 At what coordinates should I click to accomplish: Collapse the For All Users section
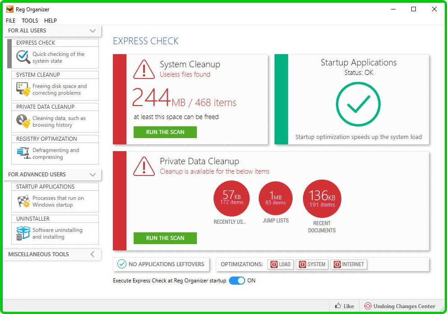[x=93, y=31]
